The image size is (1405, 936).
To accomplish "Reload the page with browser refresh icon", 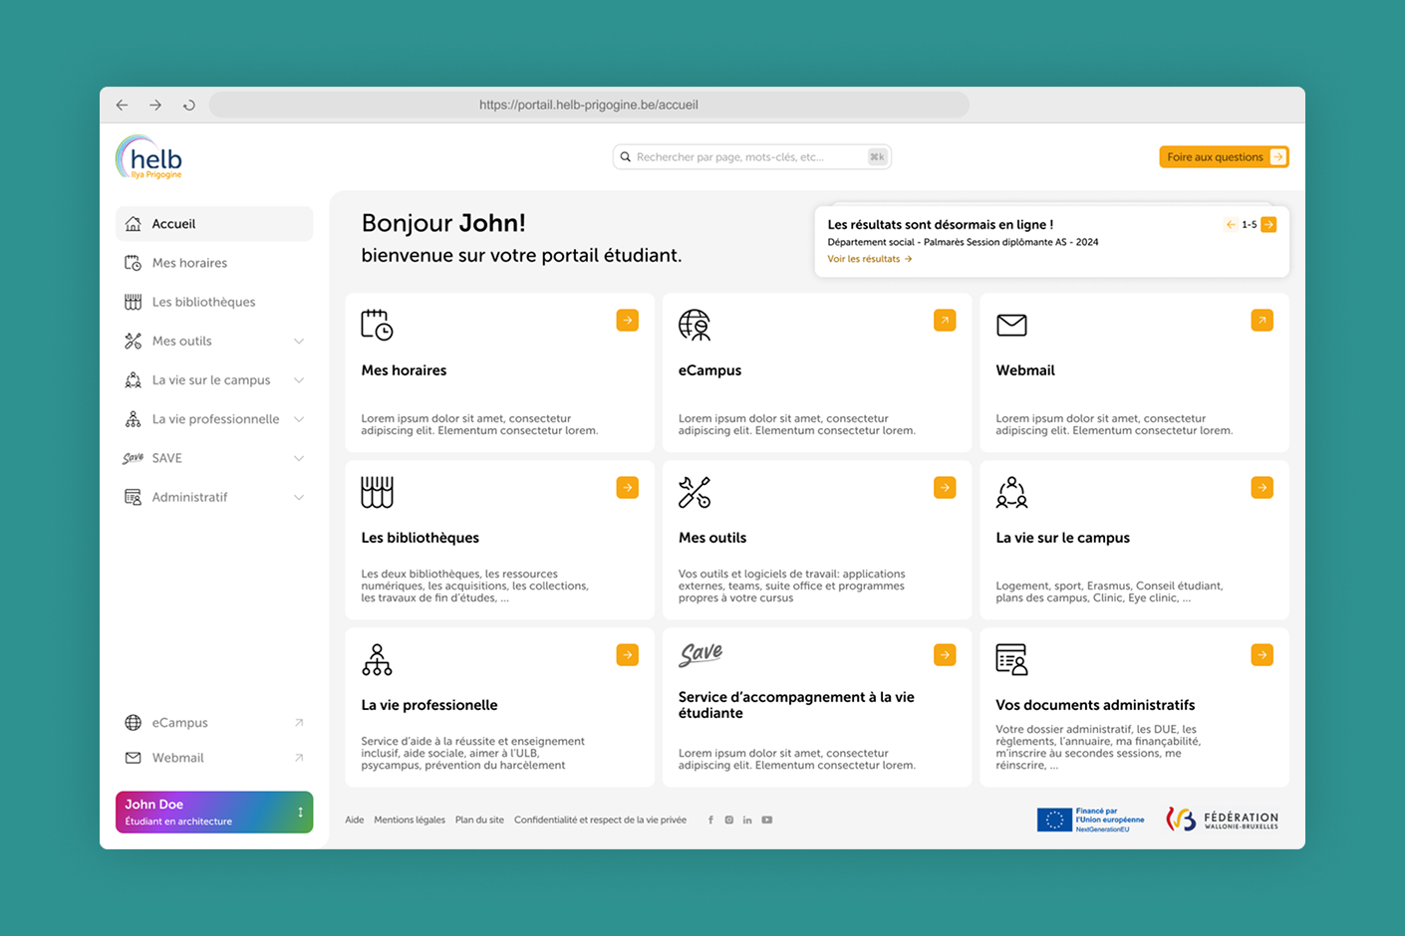I will coord(189,105).
